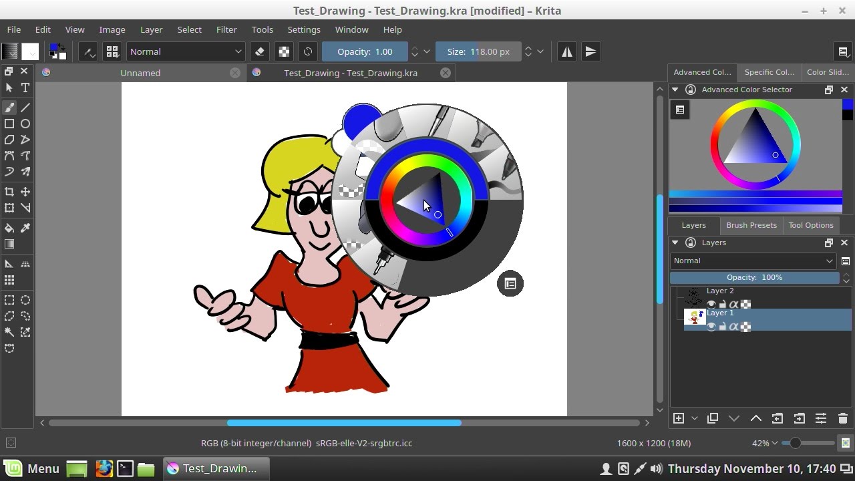The image size is (855, 481).
Task: Click the brush Opacity slider in the toolbar
Action: click(x=365, y=51)
